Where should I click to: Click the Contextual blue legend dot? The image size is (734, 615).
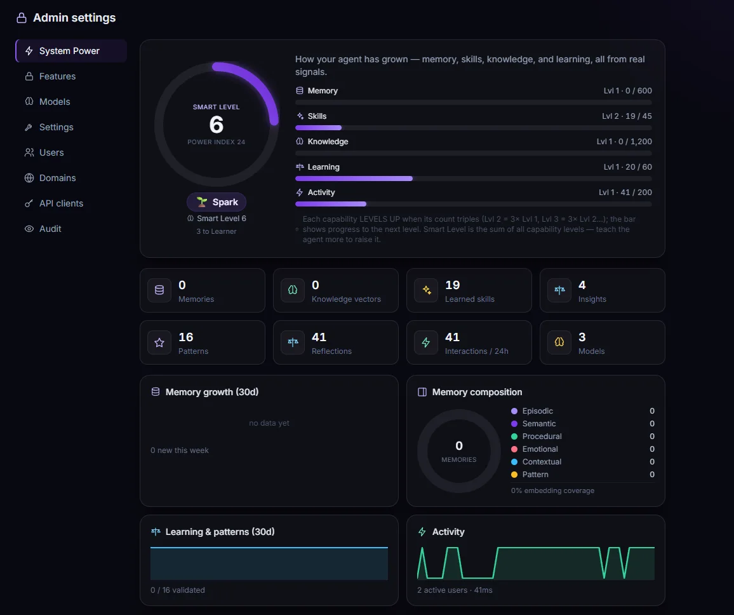[514, 461]
